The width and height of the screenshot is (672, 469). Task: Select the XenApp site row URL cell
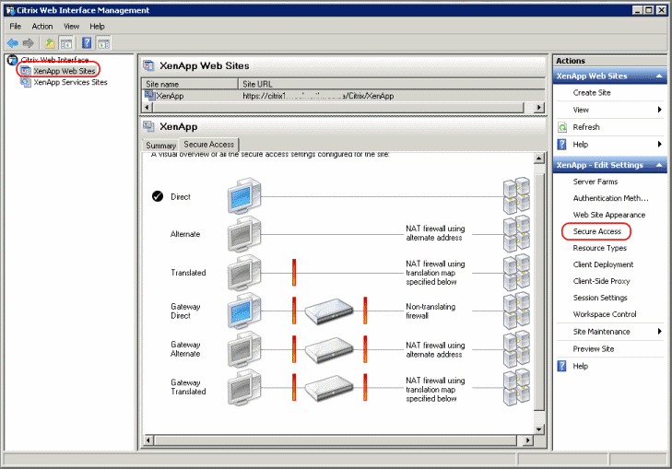pyautogui.click(x=318, y=96)
